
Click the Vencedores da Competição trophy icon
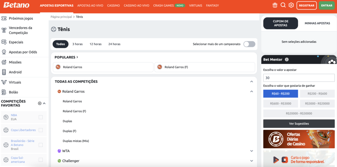(4, 30)
